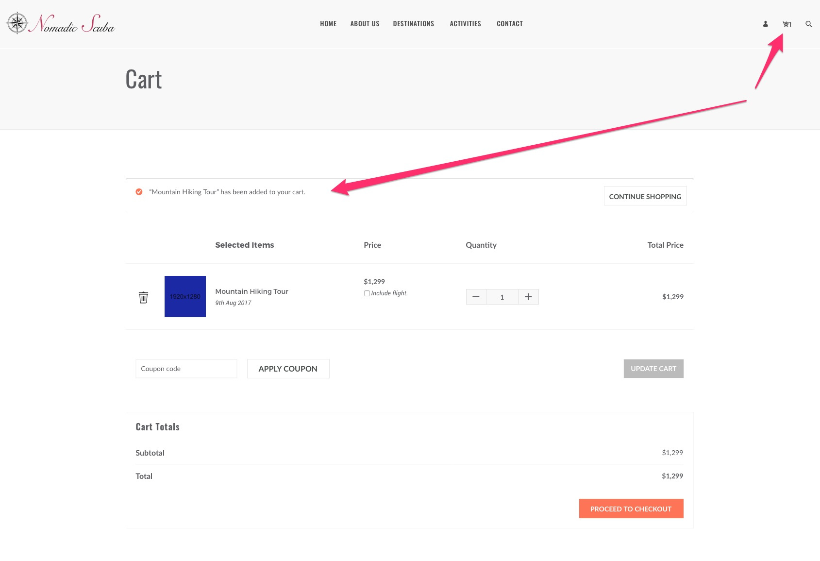Focus the Coupon code input field
This screenshot has height=561, width=820.
click(x=186, y=369)
